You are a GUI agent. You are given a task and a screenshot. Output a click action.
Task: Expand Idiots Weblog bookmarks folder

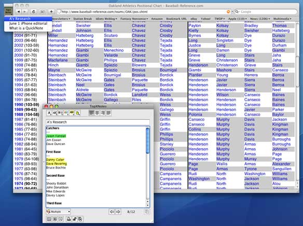click(106, 19)
